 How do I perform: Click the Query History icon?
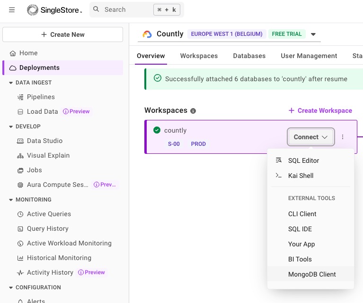click(x=20, y=229)
